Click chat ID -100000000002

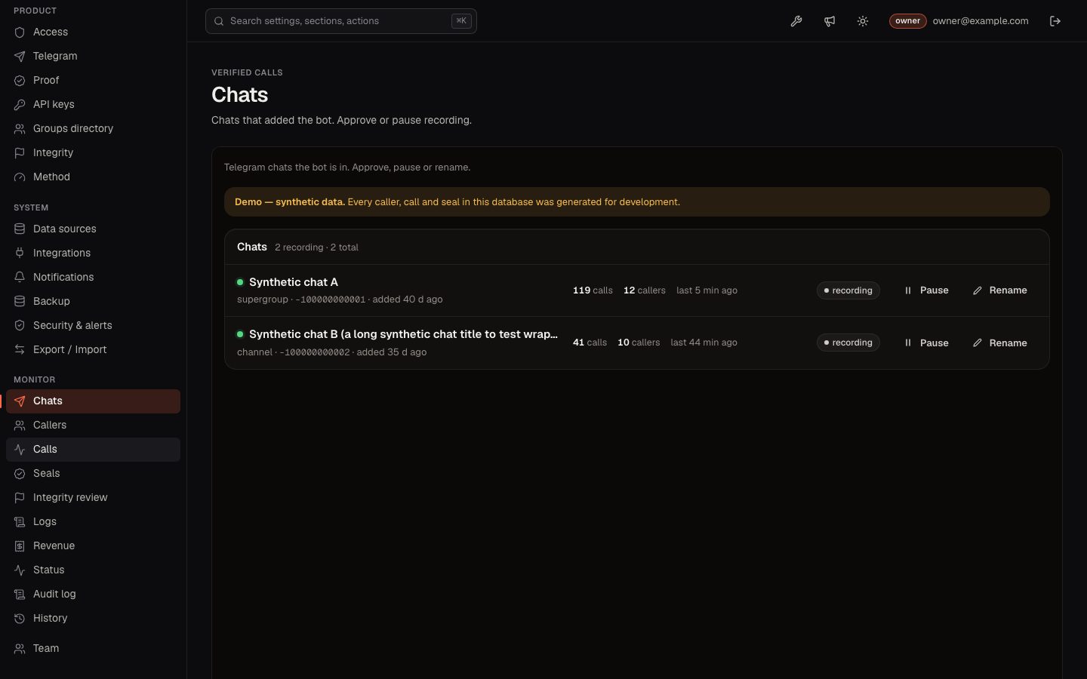[x=315, y=352]
